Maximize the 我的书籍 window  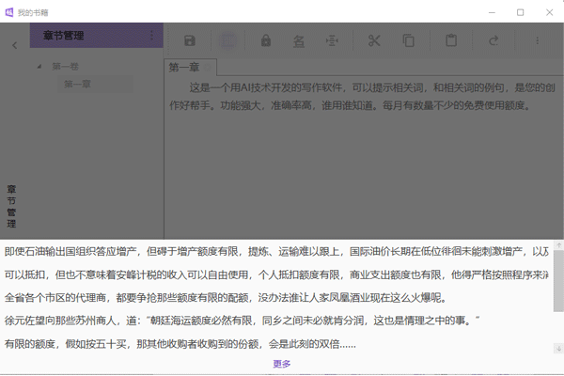[x=520, y=12]
